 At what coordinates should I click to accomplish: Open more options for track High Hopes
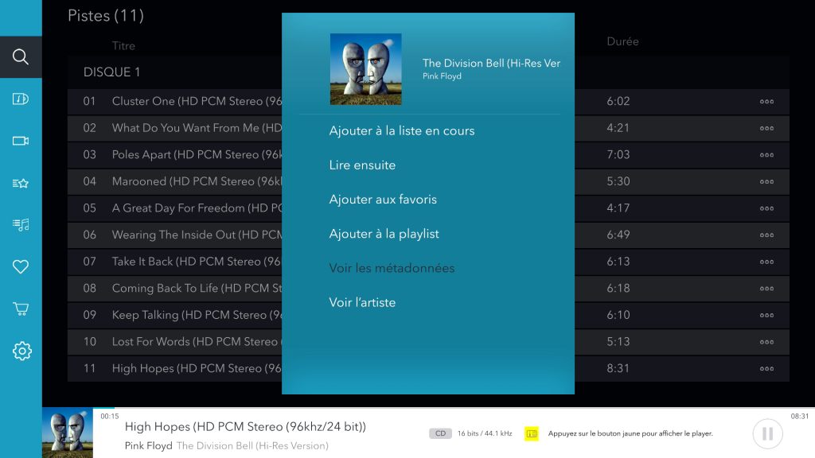pos(766,369)
